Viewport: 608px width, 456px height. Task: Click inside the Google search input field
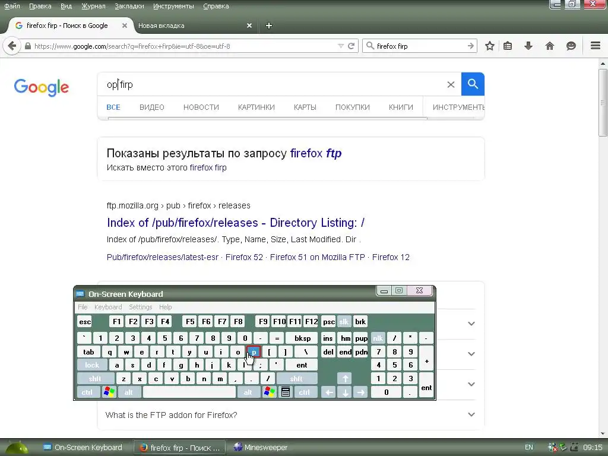click(x=271, y=84)
